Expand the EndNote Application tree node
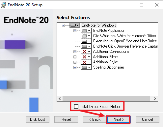Screen dimensions: 163x127 coord(75,31)
